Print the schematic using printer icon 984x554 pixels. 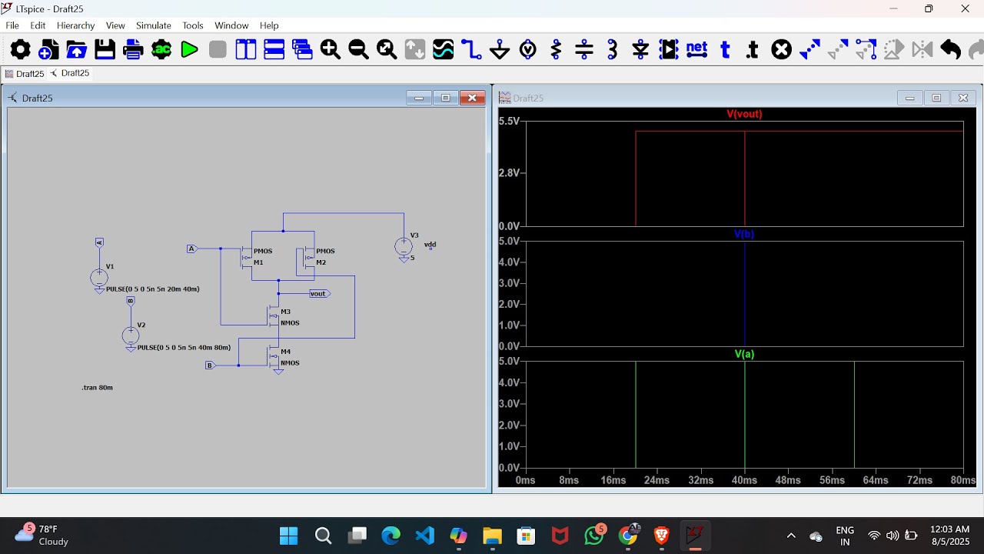click(133, 50)
